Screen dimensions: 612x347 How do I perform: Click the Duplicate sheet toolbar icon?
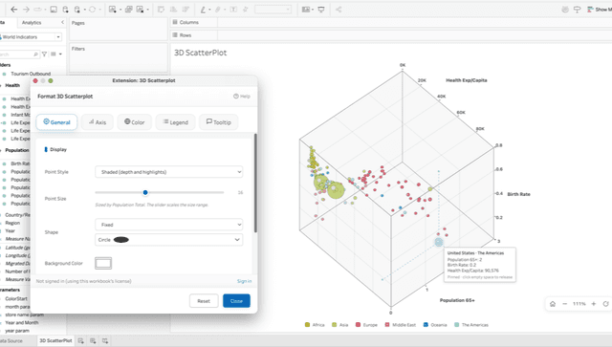coord(128,10)
